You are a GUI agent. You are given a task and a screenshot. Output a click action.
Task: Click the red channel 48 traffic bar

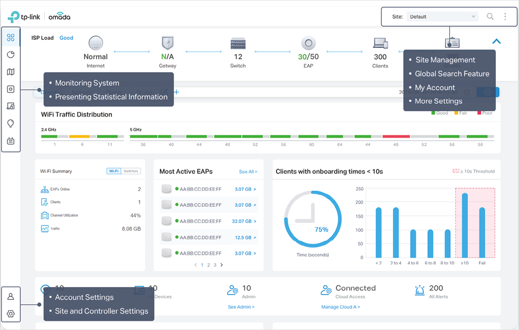[396, 136]
